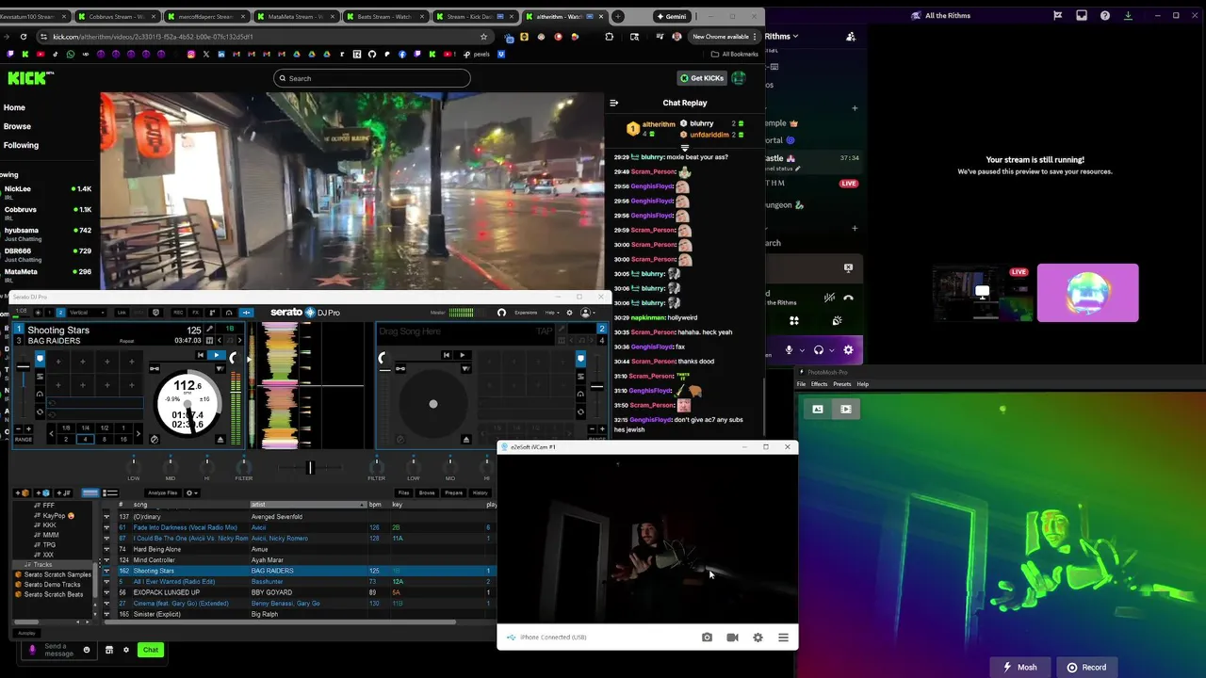This screenshot has width=1206, height=678.
Task: Click Kick search input field
Action: (372, 78)
